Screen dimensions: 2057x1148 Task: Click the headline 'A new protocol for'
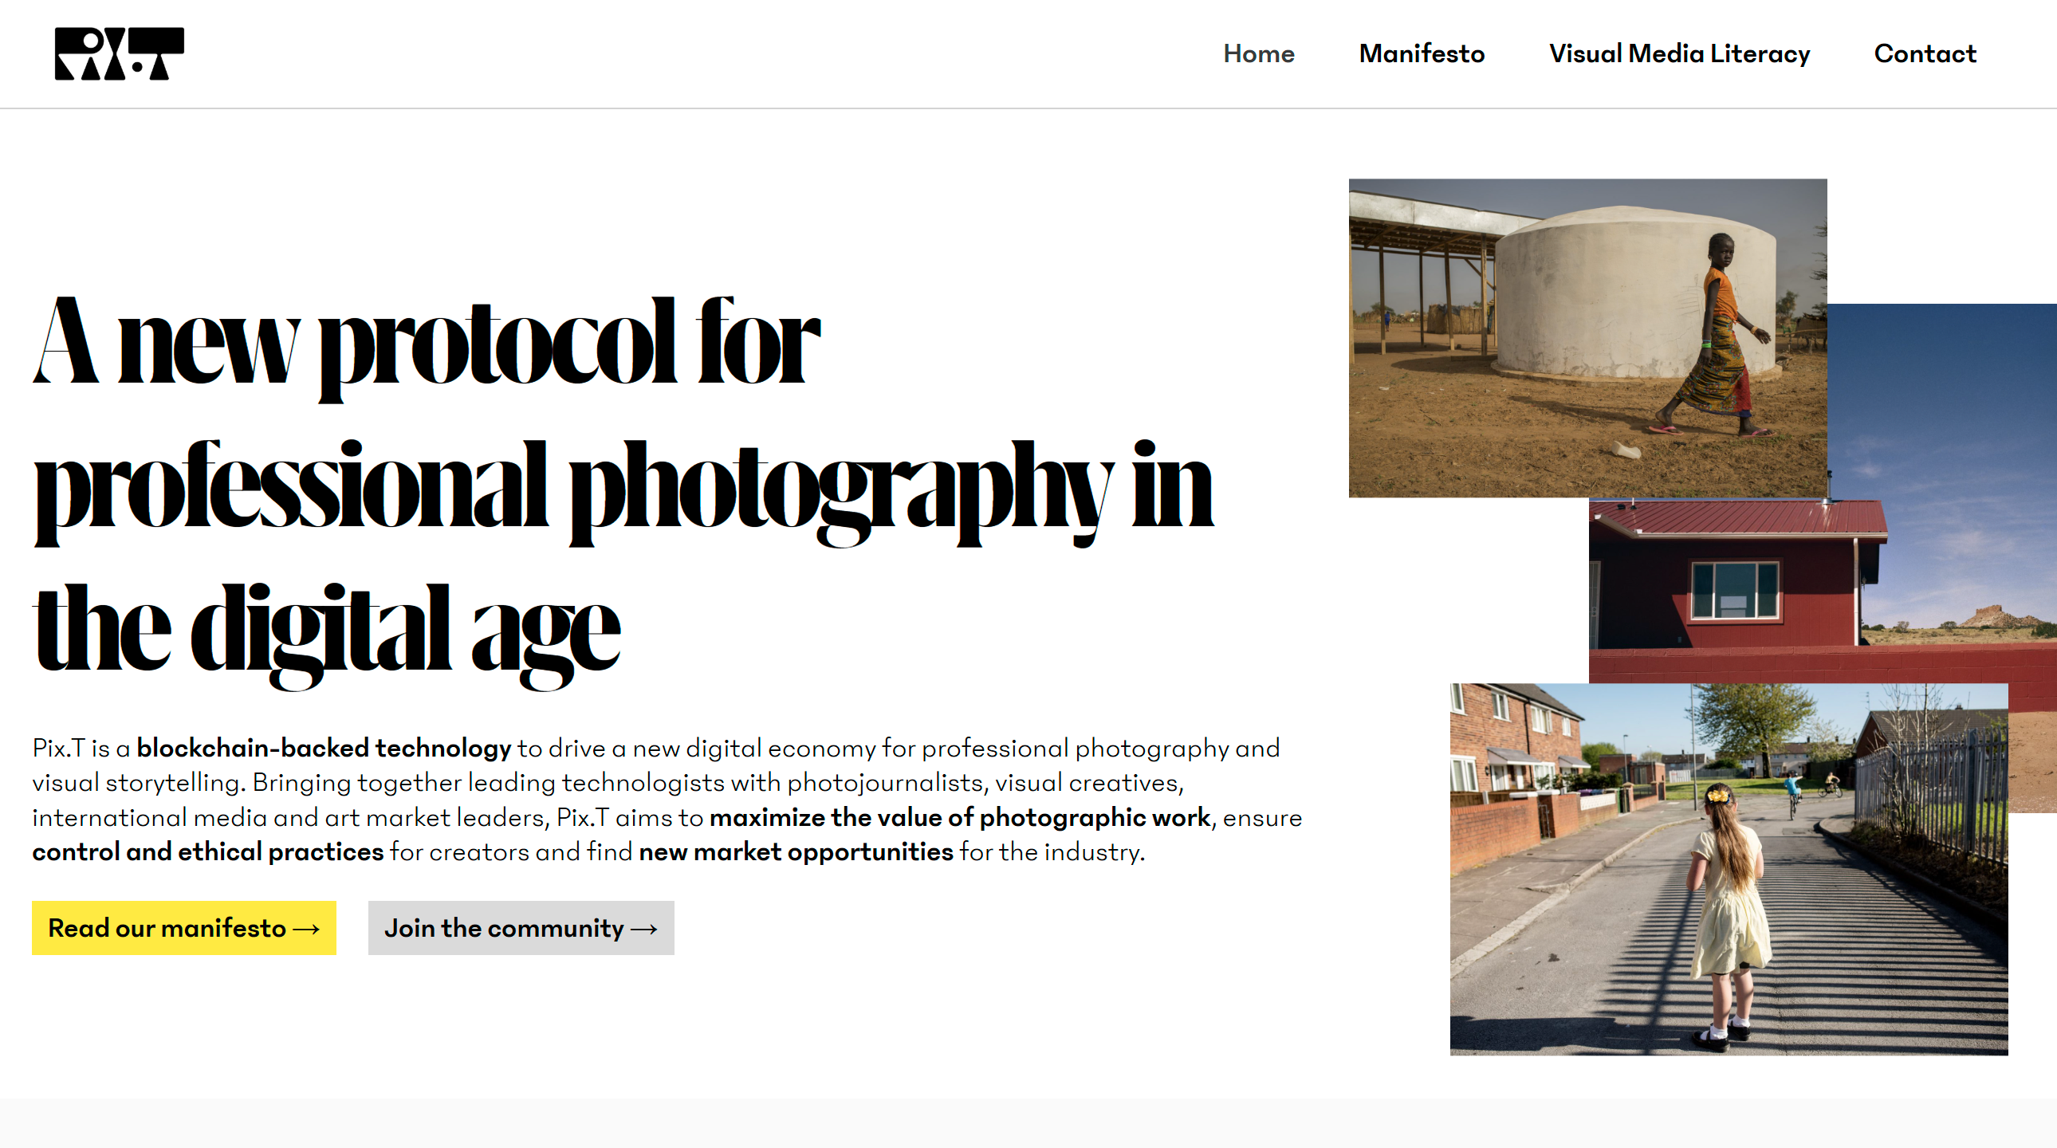click(x=427, y=344)
